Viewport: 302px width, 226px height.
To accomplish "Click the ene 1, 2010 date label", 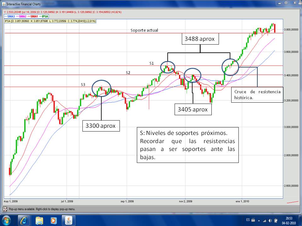I will (x=242, y=202).
